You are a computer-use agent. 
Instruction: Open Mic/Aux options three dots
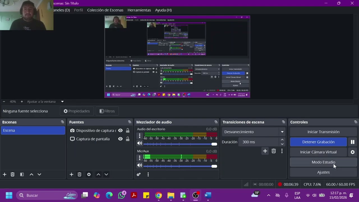(140, 158)
